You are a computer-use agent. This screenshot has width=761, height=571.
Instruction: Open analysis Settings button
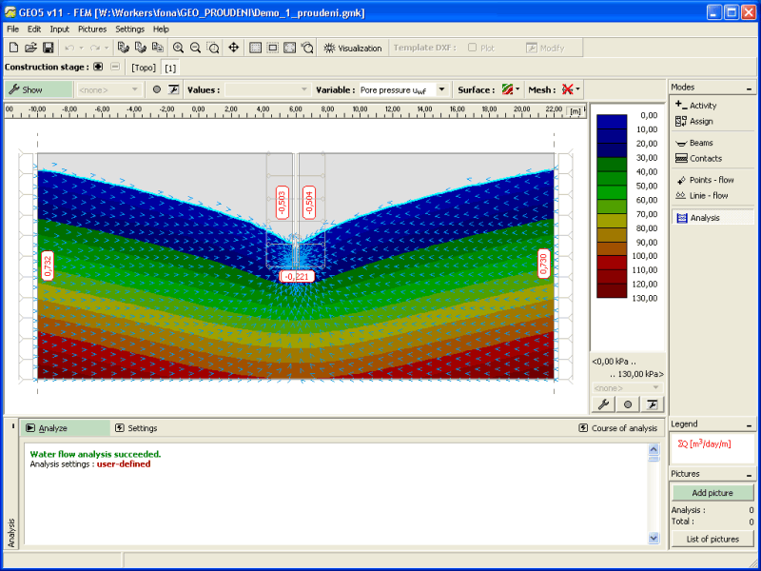136,427
